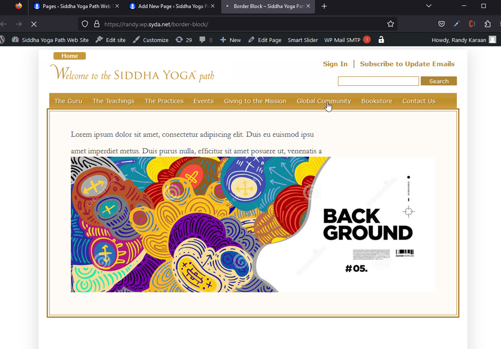Open the New content menu

click(230, 40)
